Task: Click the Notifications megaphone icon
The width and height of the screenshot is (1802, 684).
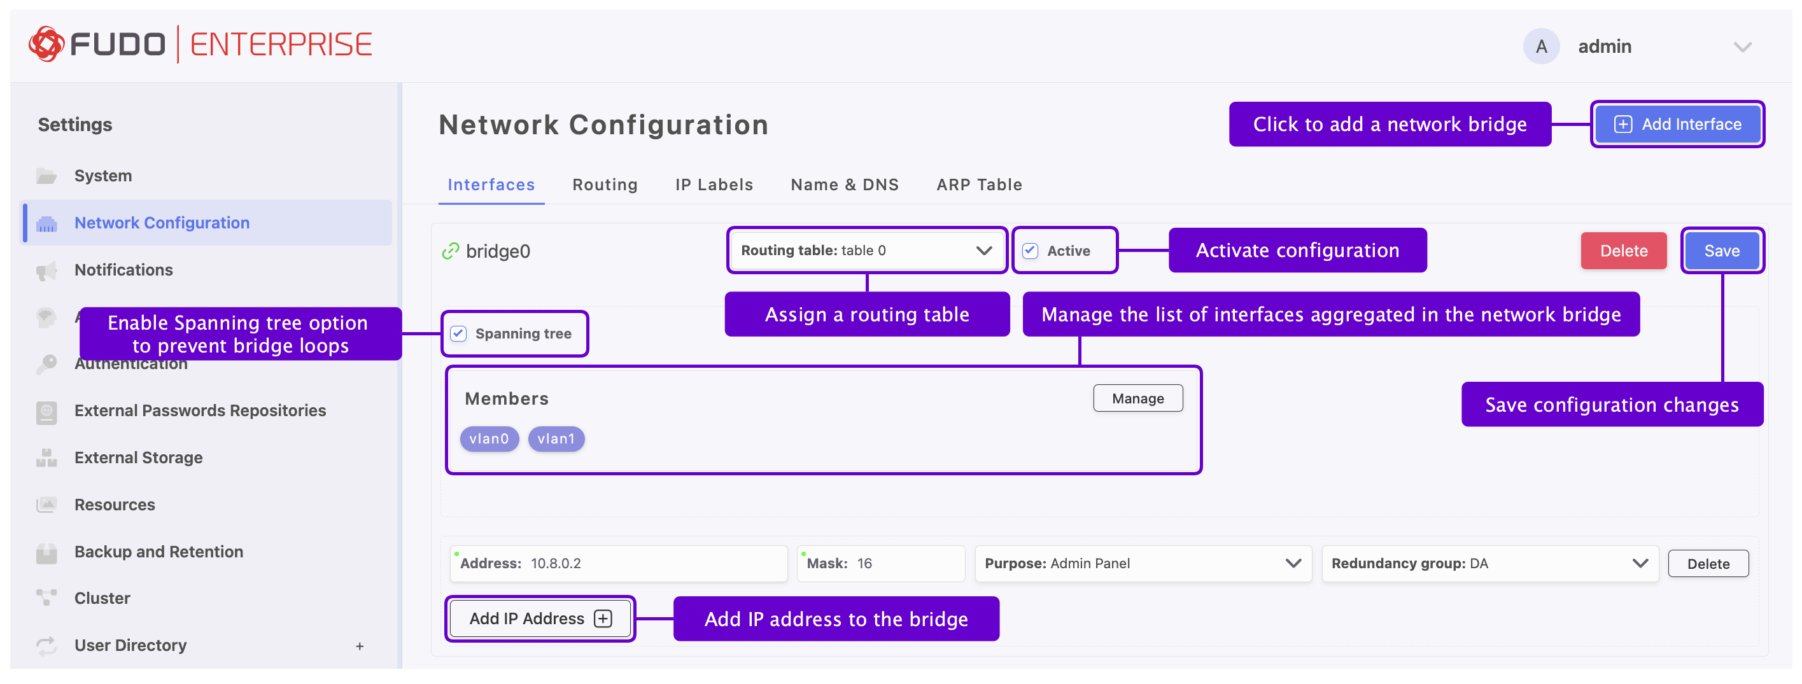Action: pyautogui.click(x=46, y=270)
